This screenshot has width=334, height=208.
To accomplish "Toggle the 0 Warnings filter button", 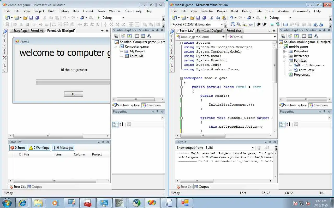I will [39, 148].
